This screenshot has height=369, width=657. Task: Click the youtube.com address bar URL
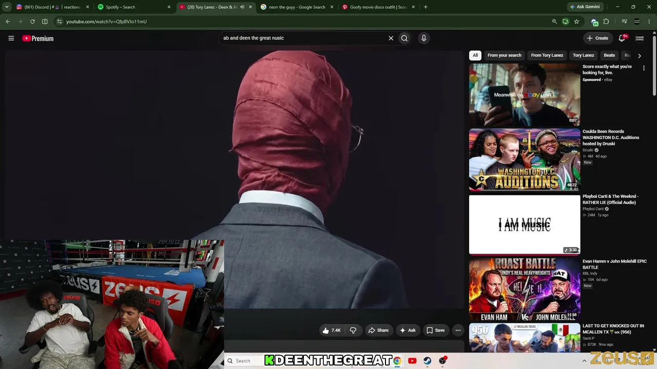[x=106, y=22]
